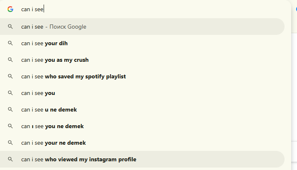The width and height of the screenshot is (297, 170).
Task: Click into the 'can i see' search field
Action: (152, 9)
